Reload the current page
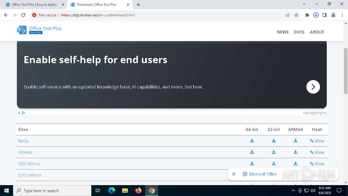Screen dimensions: 348x196 click(x=23, y=15)
